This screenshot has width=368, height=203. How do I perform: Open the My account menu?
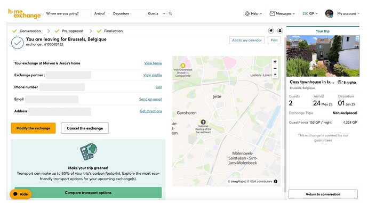pos(348,14)
